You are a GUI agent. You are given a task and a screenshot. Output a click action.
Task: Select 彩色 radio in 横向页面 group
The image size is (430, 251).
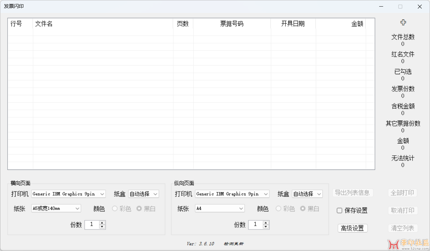coord(115,209)
